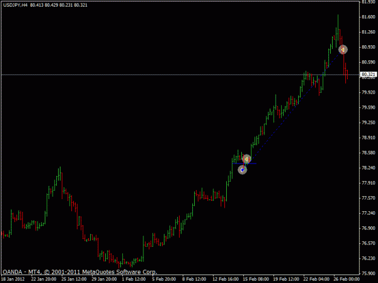Click the USDJPY,H4 chart title
The width and height of the screenshot is (378, 283).
(16, 5)
